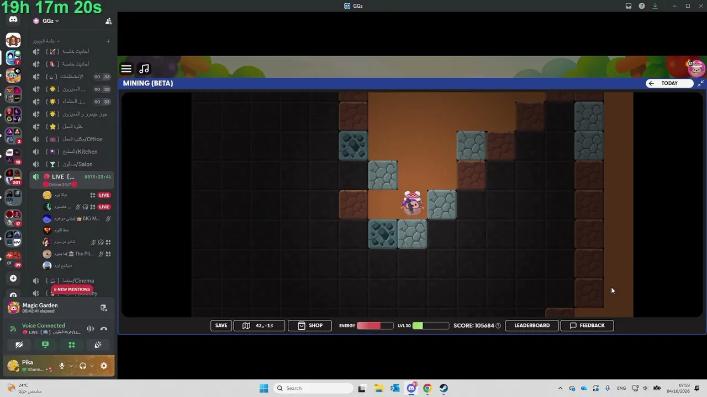Expand headphone output options arrow
Screen dimensions: 707x397
pos(92,366)
